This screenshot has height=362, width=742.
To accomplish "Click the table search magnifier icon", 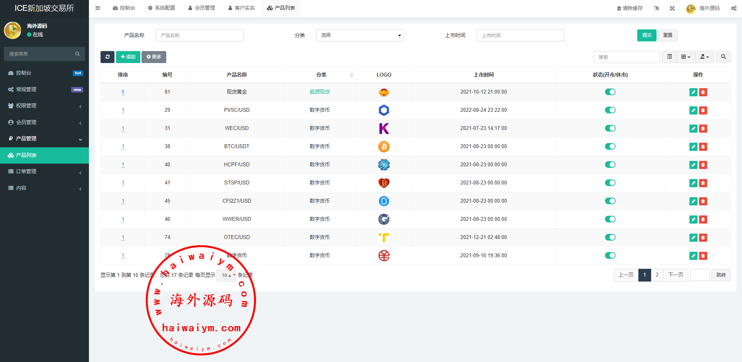I will point(723,57).
